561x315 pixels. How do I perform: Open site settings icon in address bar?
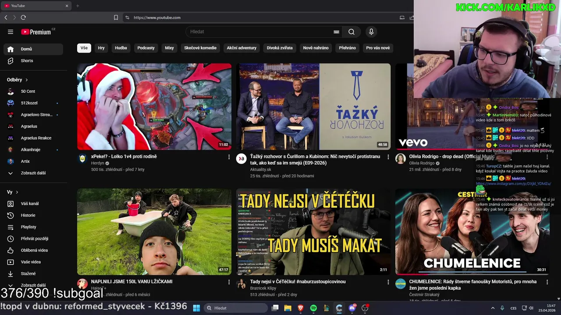point(127,17)
